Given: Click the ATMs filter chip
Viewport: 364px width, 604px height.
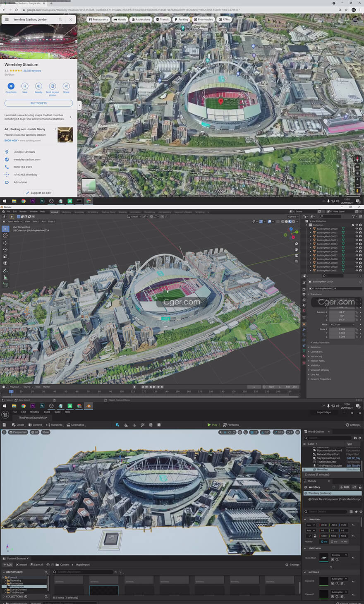Looking at the screenshot, I should pyautogui.click(x=224, y=19).
